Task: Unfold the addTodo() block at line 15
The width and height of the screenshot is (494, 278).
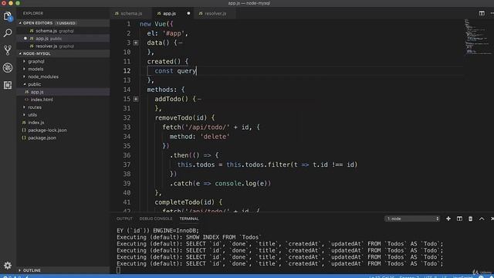Action: pos(136,99)
